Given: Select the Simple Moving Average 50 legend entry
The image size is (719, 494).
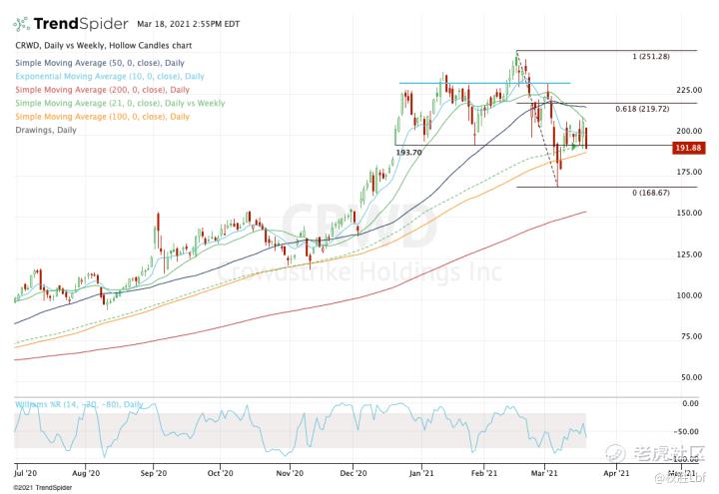Looking at the screenshot, I should coord(100,63).
